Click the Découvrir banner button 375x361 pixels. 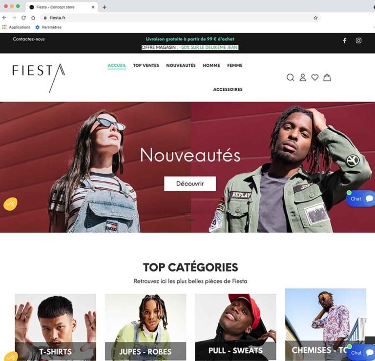pyautogui.click(x=190, y=183)
